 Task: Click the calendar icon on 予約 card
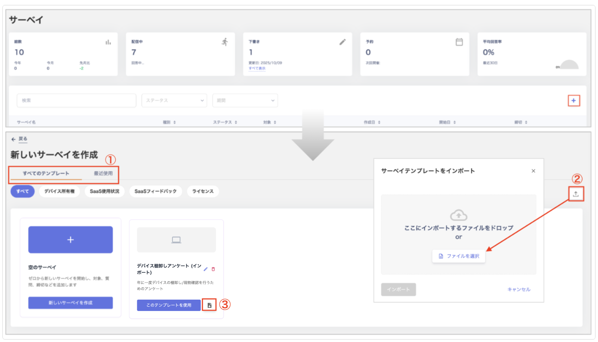tap(459, 42)
